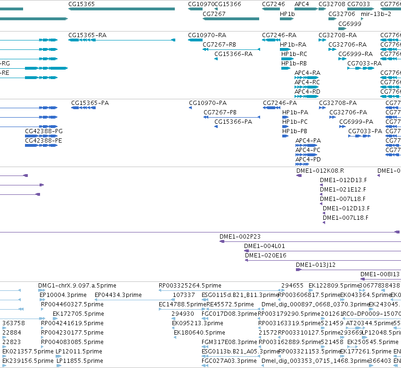Click protein CG15365-PA
The image size is (401, 368).
(x=90, y=103)
